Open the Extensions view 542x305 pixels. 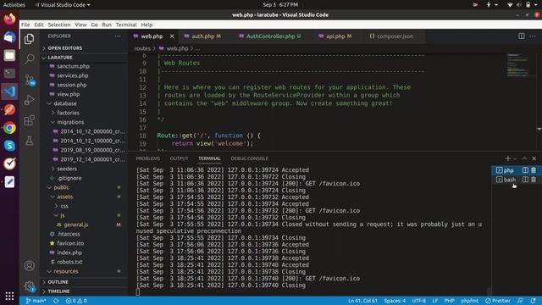coord(30,120)
